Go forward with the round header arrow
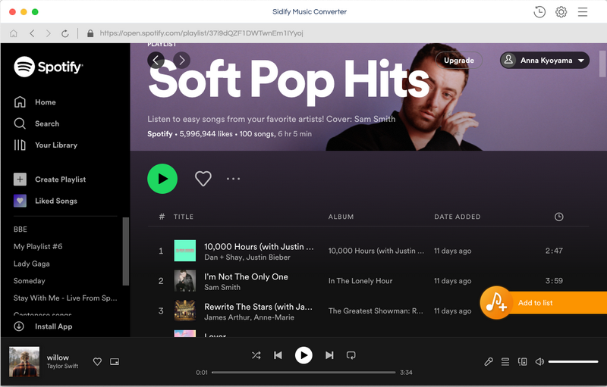Viewport: 607px width, 387px height. pyautogui.click(x=181, y=61)
